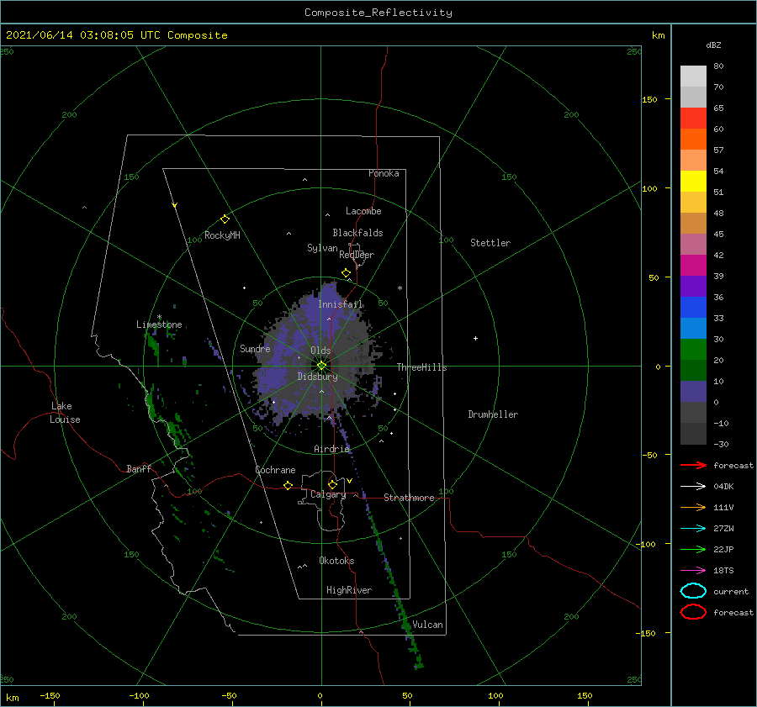The height and width of the screenshot is (707, 757).
Task: Select the Blackfalds city label
Action: point(357,233)
